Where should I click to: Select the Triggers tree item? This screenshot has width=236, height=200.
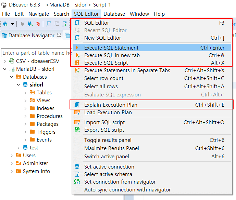pyautogui.click(x=46, y=132)
